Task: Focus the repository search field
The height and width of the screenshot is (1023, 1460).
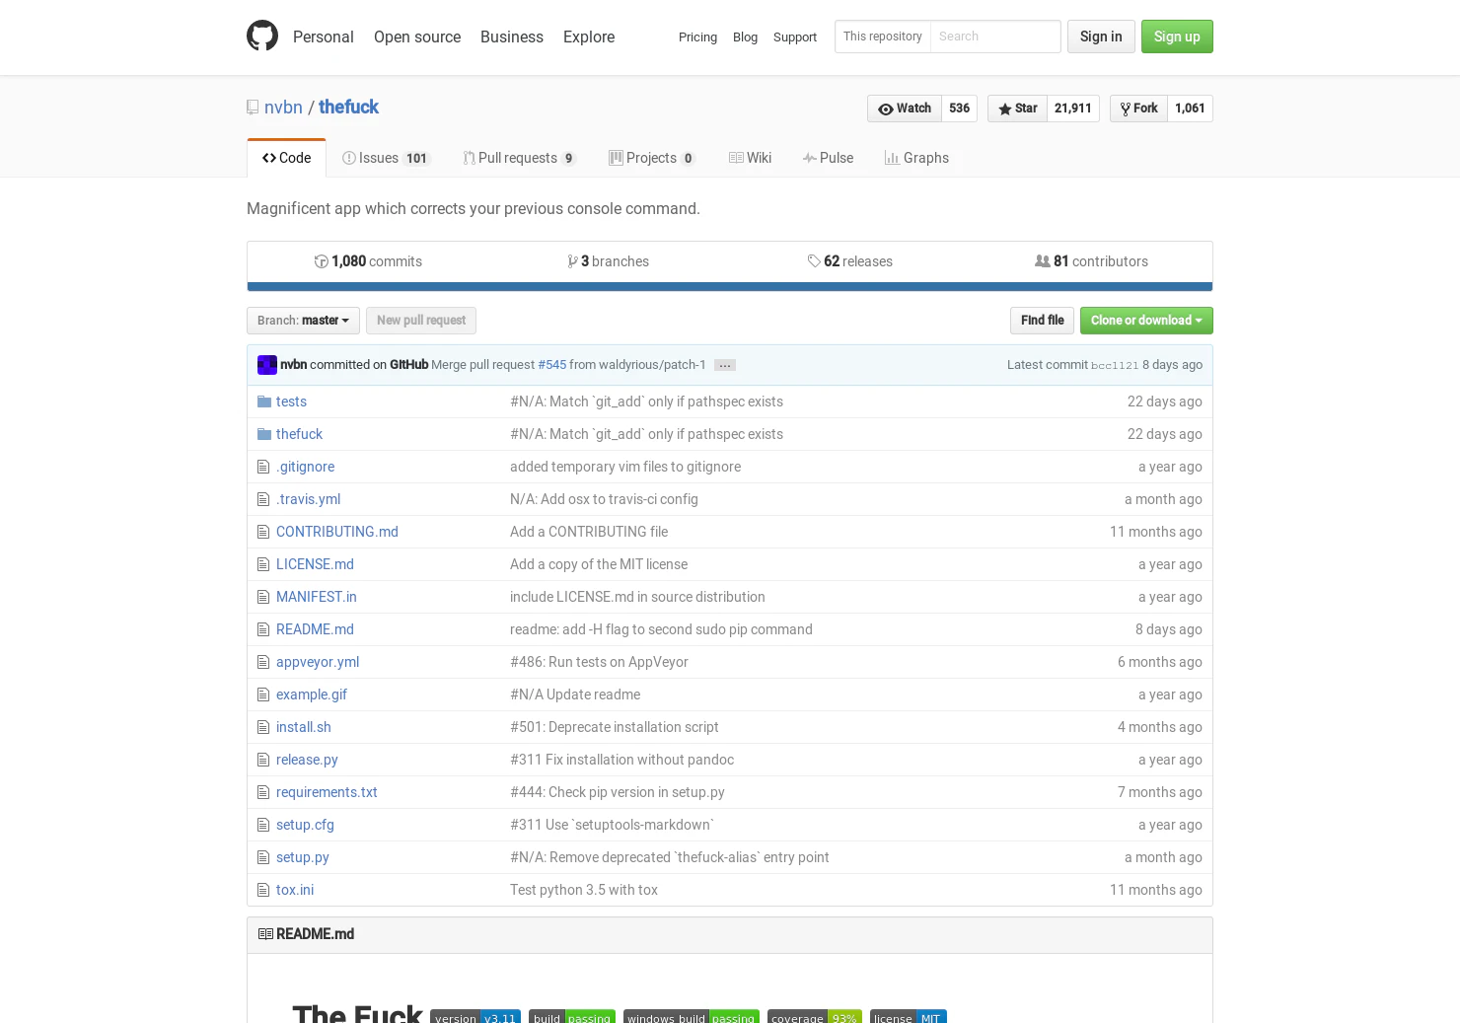Action: coord(995,37)
